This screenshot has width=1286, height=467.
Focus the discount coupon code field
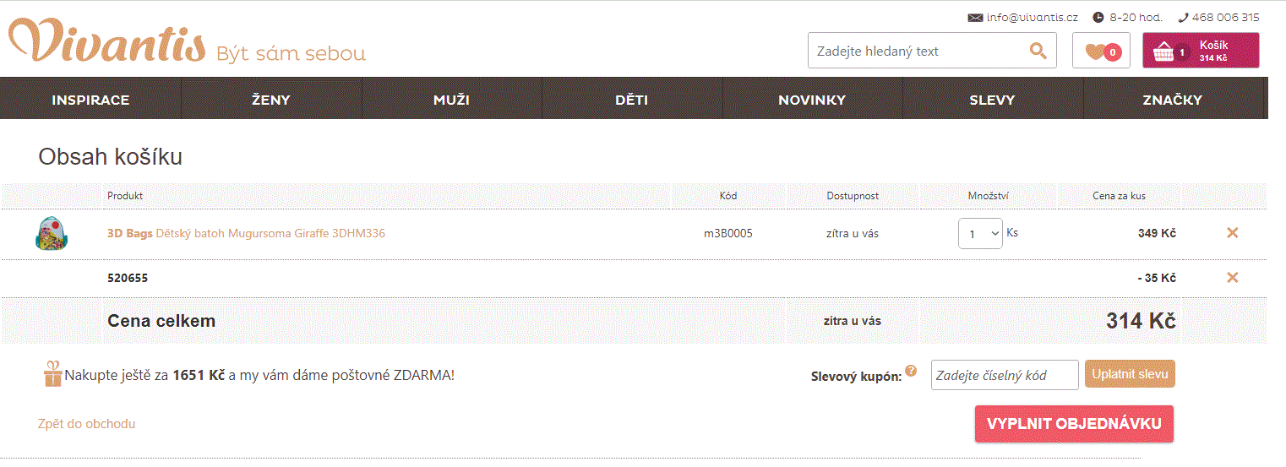[x=1004, y=375]
